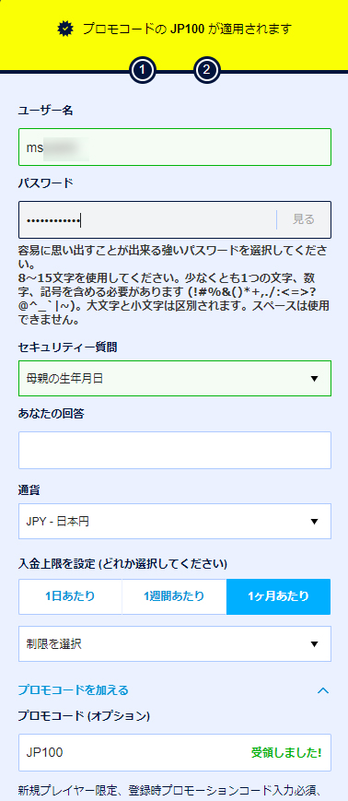
Task: Open the 母親の生年月日 security question dropdown
Action: [175, 379]
